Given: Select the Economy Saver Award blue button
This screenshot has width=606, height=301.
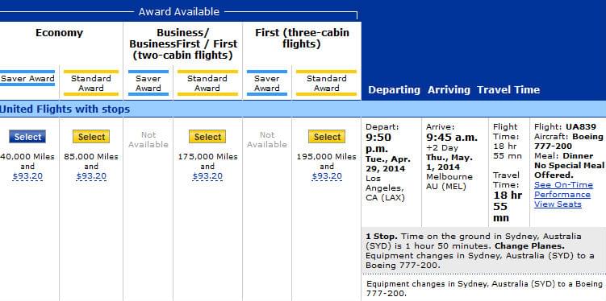Looking at the screenshot, I should click(x=27, y=137).
